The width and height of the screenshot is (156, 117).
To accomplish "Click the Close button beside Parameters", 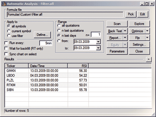I will 139,51.
